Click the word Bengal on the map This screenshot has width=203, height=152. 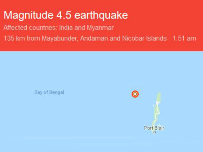[x=57, y=92]
